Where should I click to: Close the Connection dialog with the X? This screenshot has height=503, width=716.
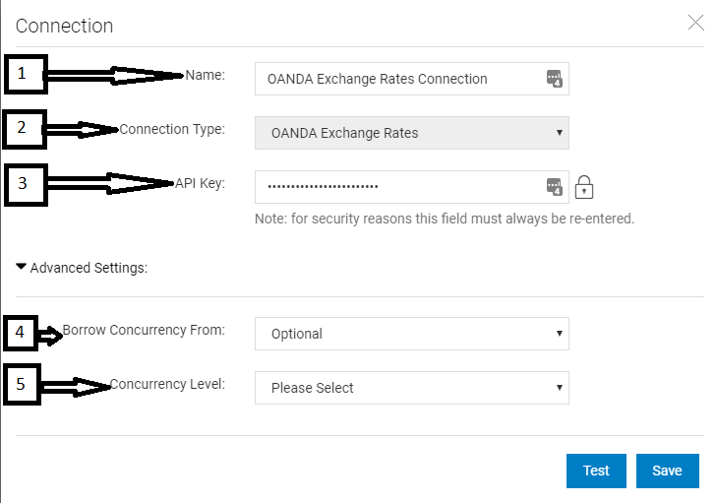pos(696,23)
